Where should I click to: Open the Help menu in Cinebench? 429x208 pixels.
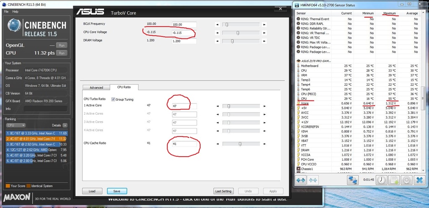tap(16, 12)
